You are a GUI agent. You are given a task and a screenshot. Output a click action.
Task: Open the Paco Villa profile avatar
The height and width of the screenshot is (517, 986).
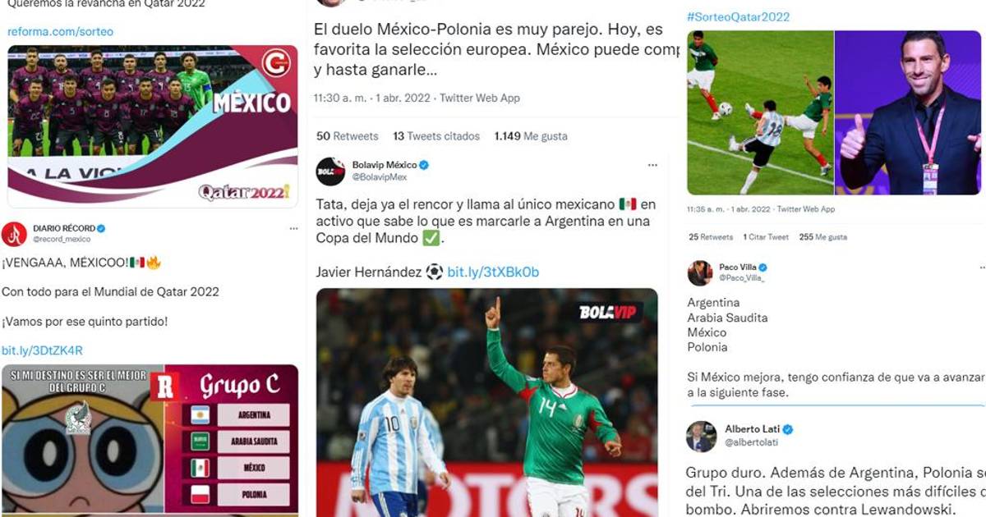[700, 272]
